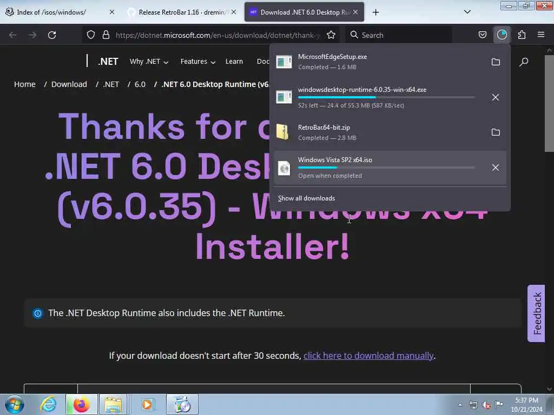
Task: Close the Release RetroBar 1.16 tab
Action: [234, 12]
